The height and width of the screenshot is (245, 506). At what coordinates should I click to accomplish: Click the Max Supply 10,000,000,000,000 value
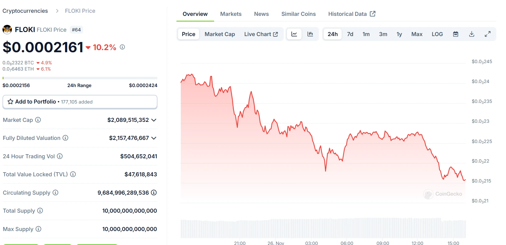click(x=129, y=229)
